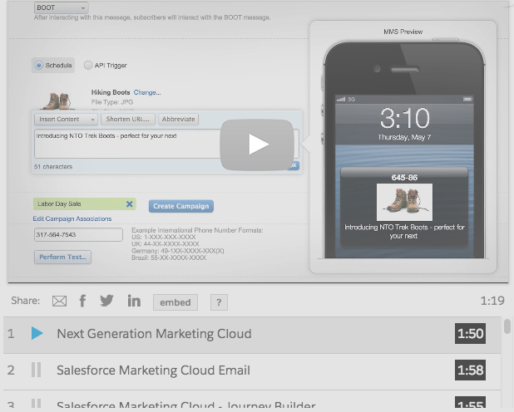Click the phone number field 317-564-7543

pos(78,234)
